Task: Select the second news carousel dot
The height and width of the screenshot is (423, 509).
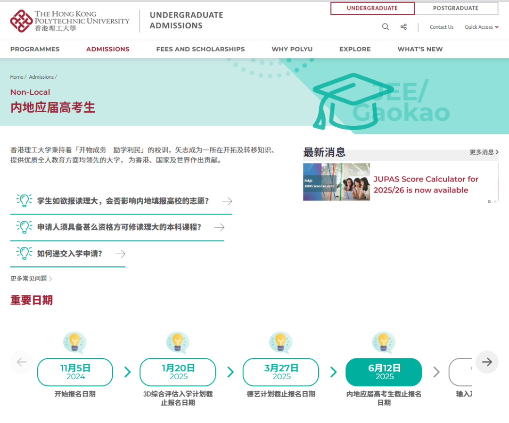Action: pos(495,202)
